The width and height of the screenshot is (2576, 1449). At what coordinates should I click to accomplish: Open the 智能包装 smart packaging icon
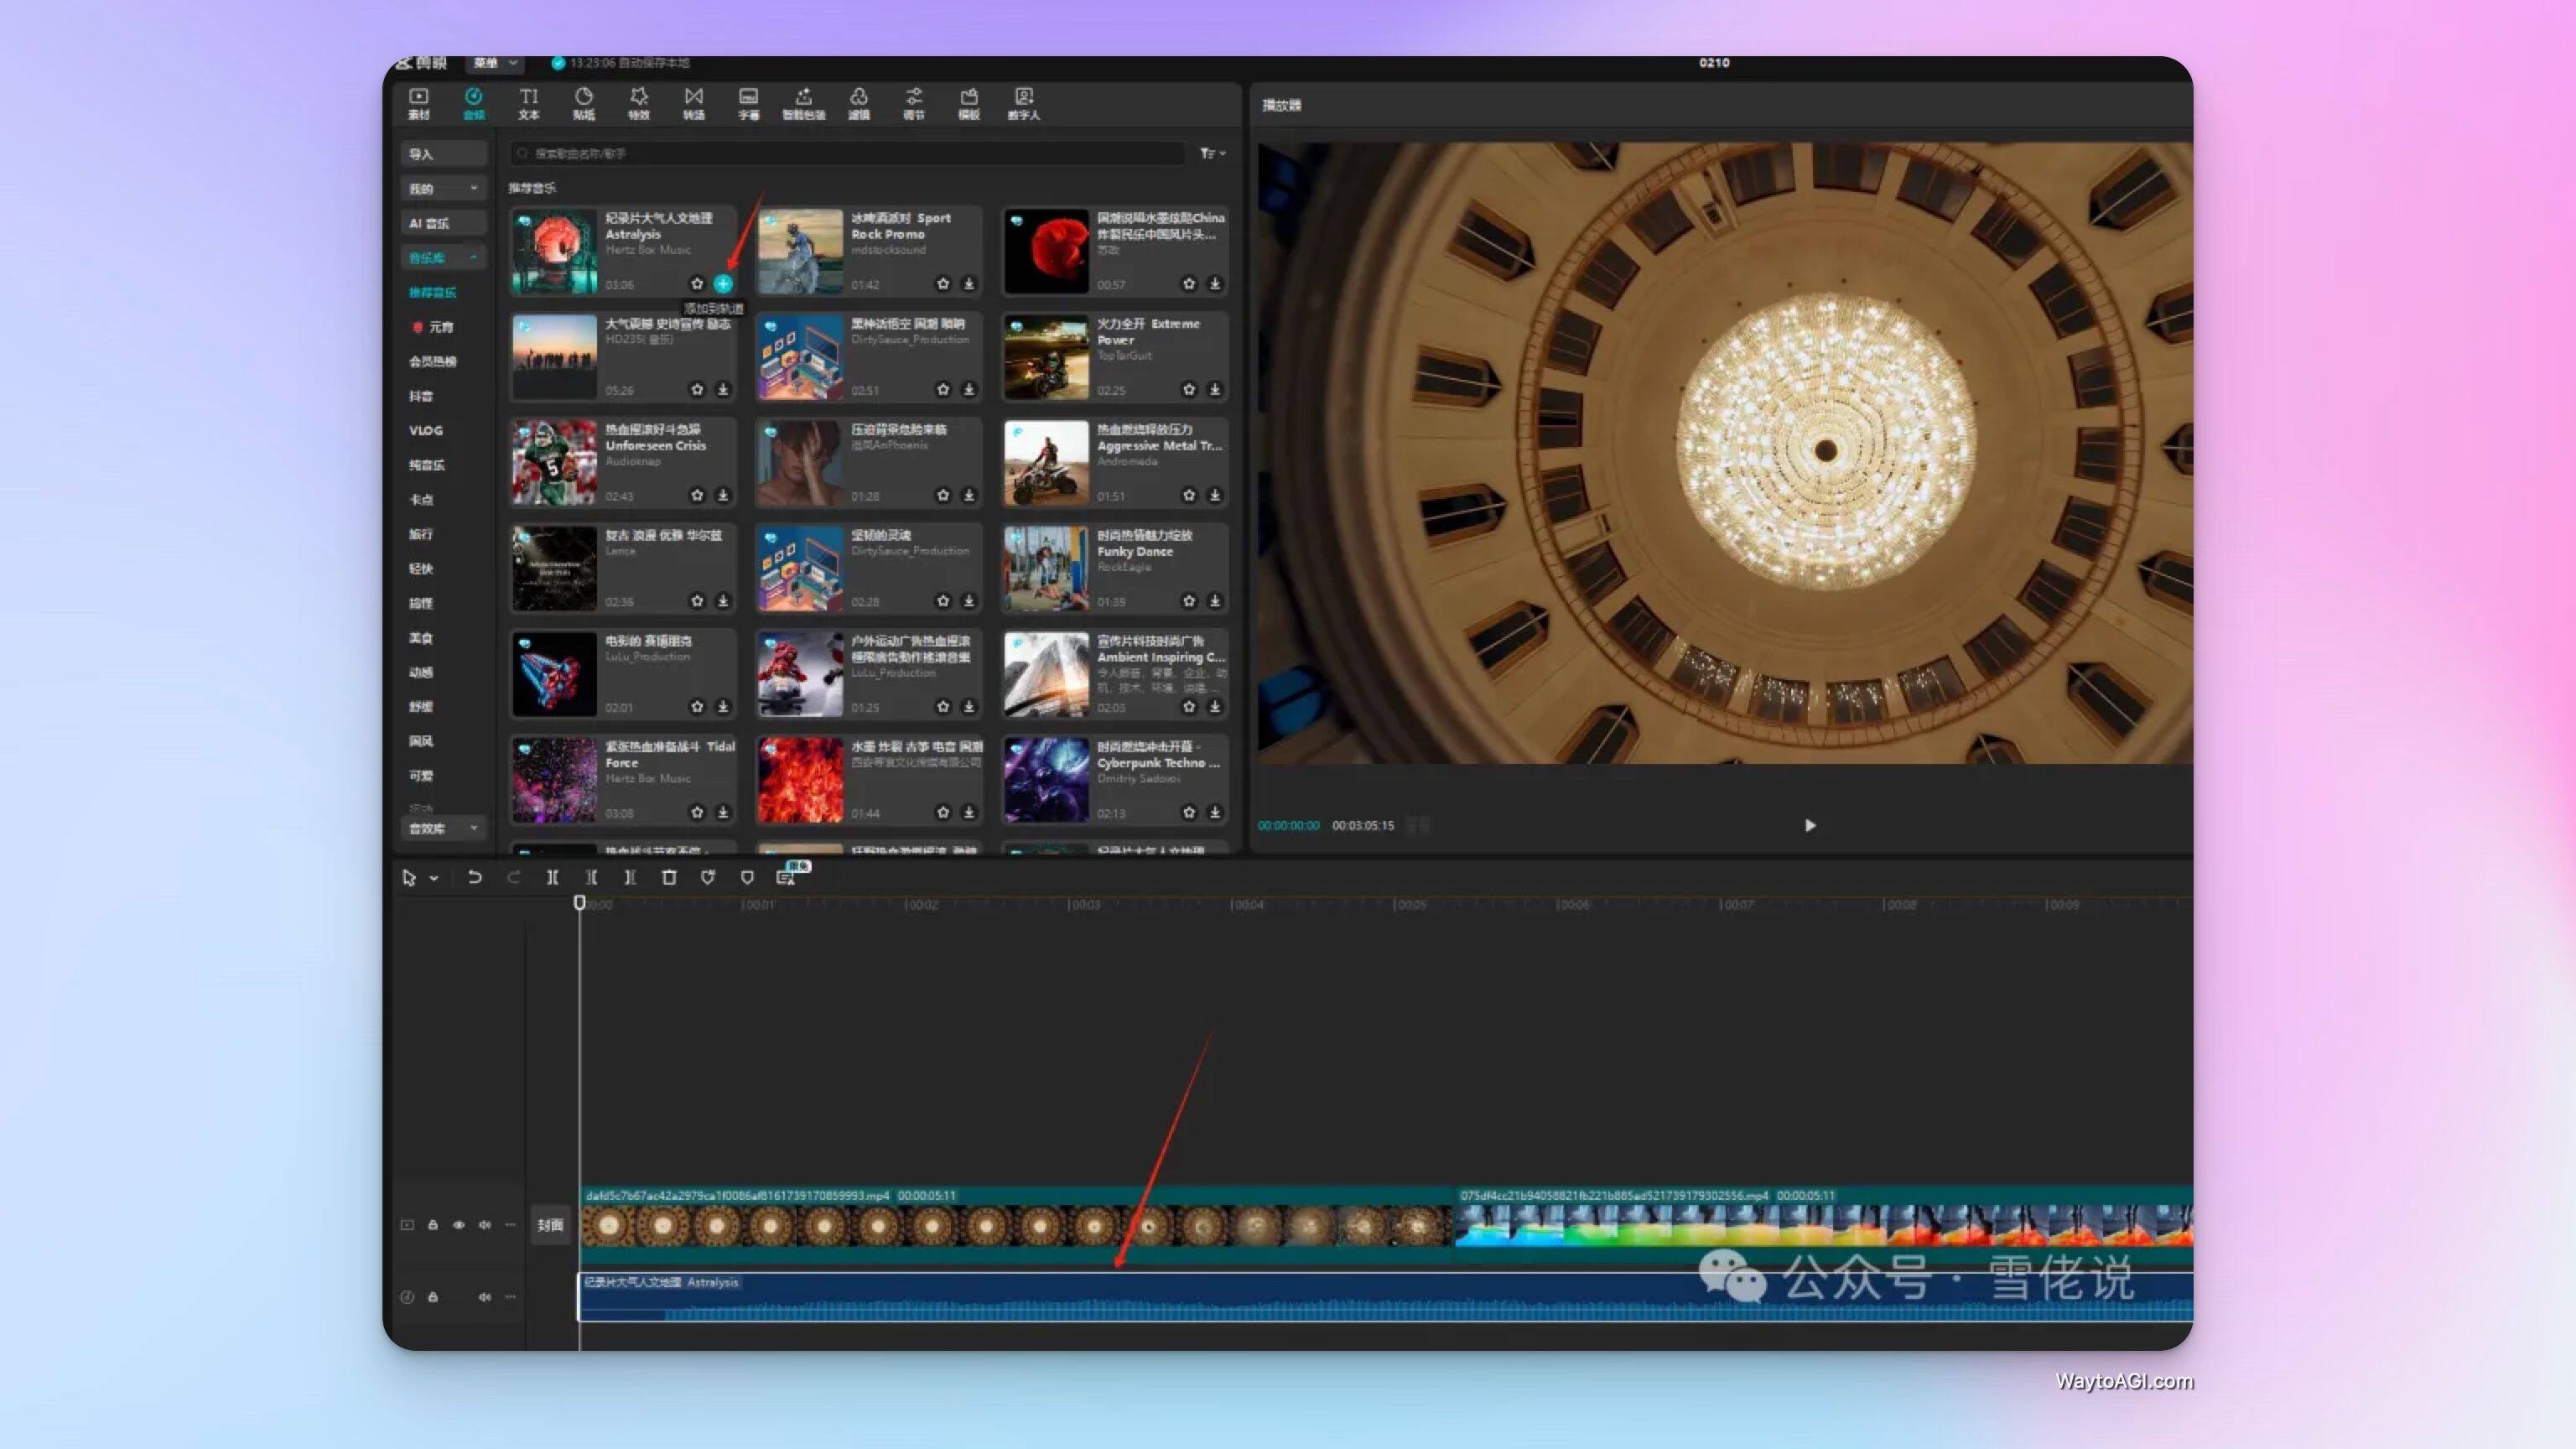click(x=803, y=103)
